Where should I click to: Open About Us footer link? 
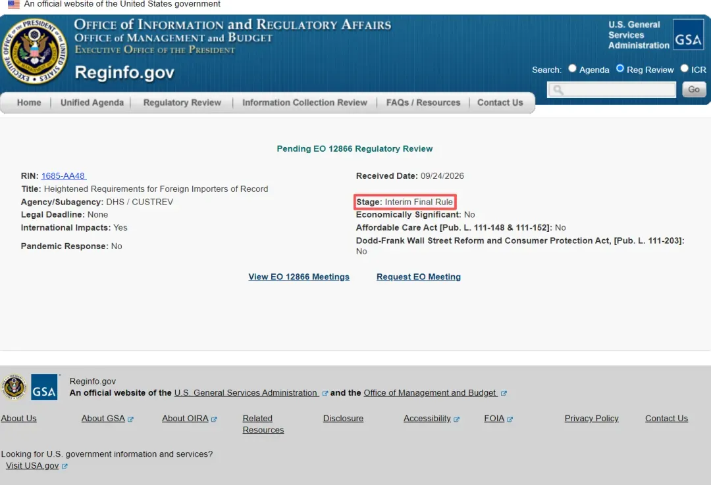click(18, 419)
